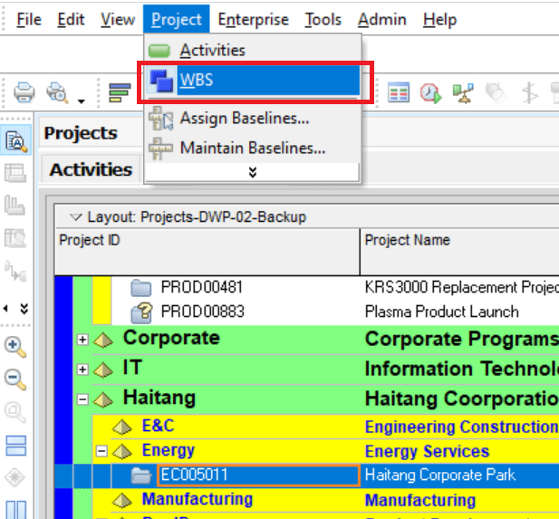This screenshot has width=559, height=519.
Task: Choose Activities in the Project menu
Action: (254, 50)
